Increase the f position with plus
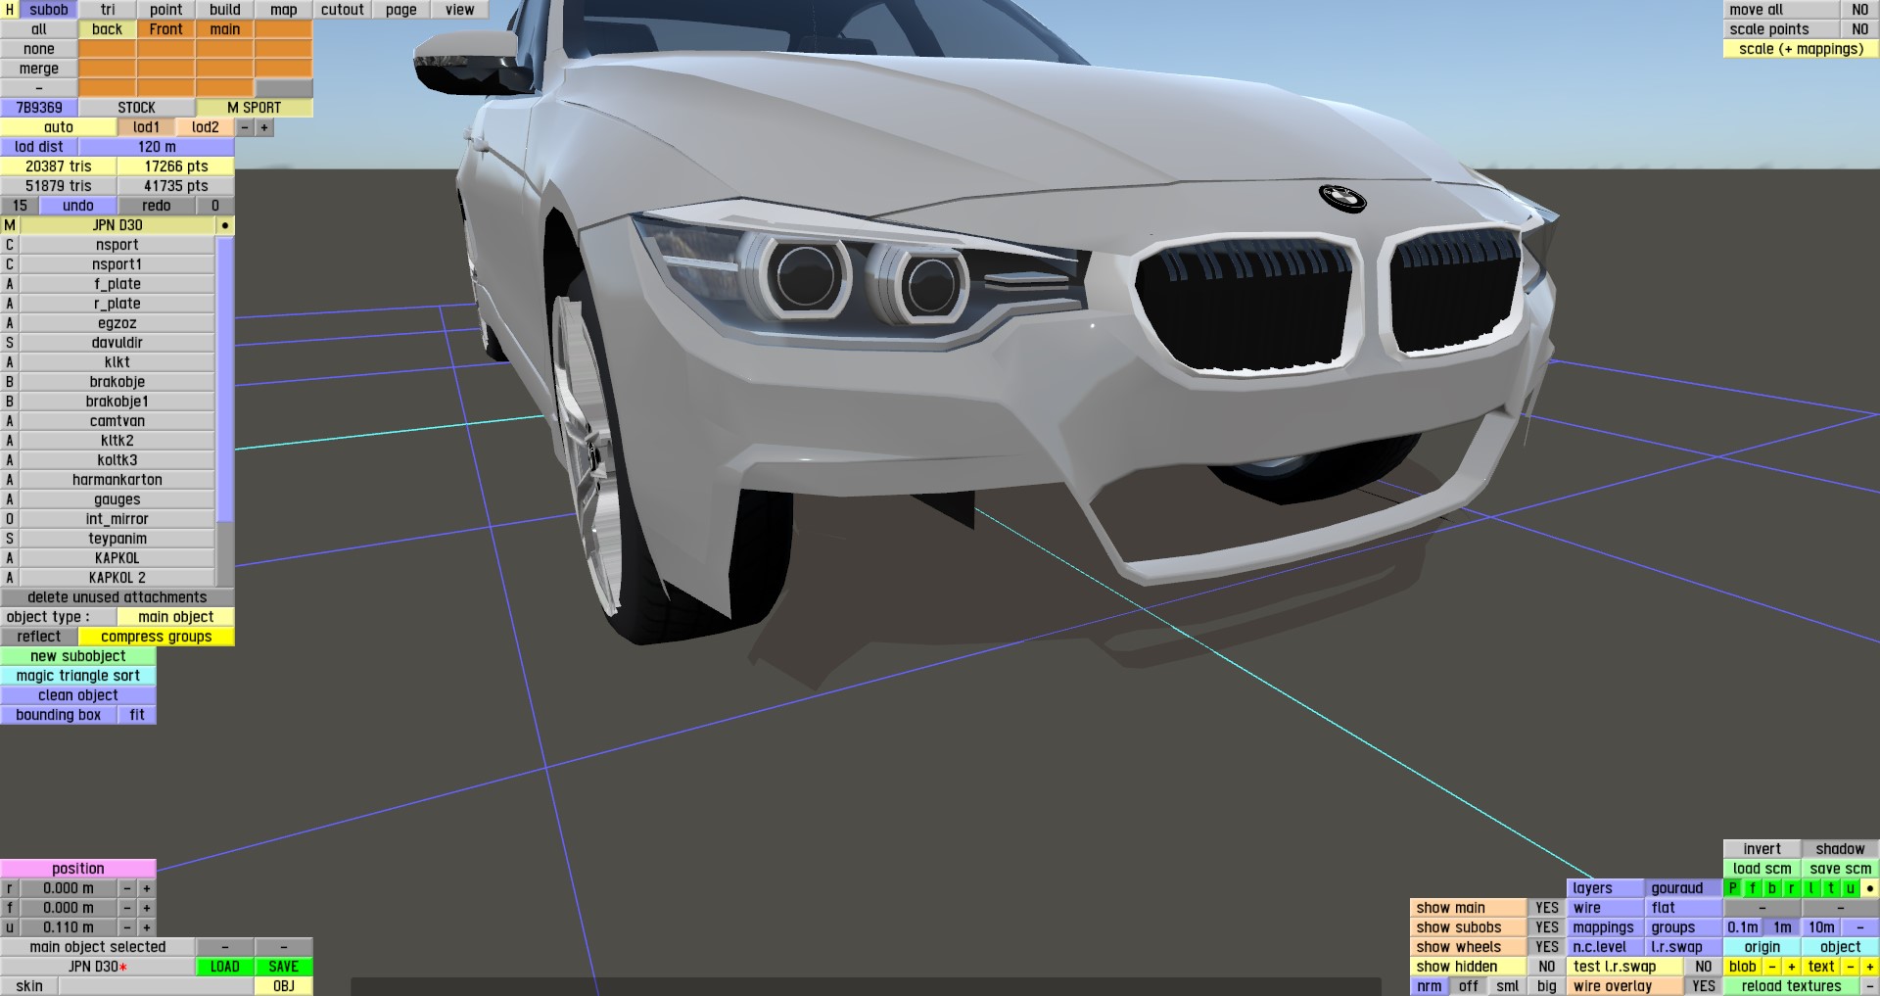 point(147,908)
